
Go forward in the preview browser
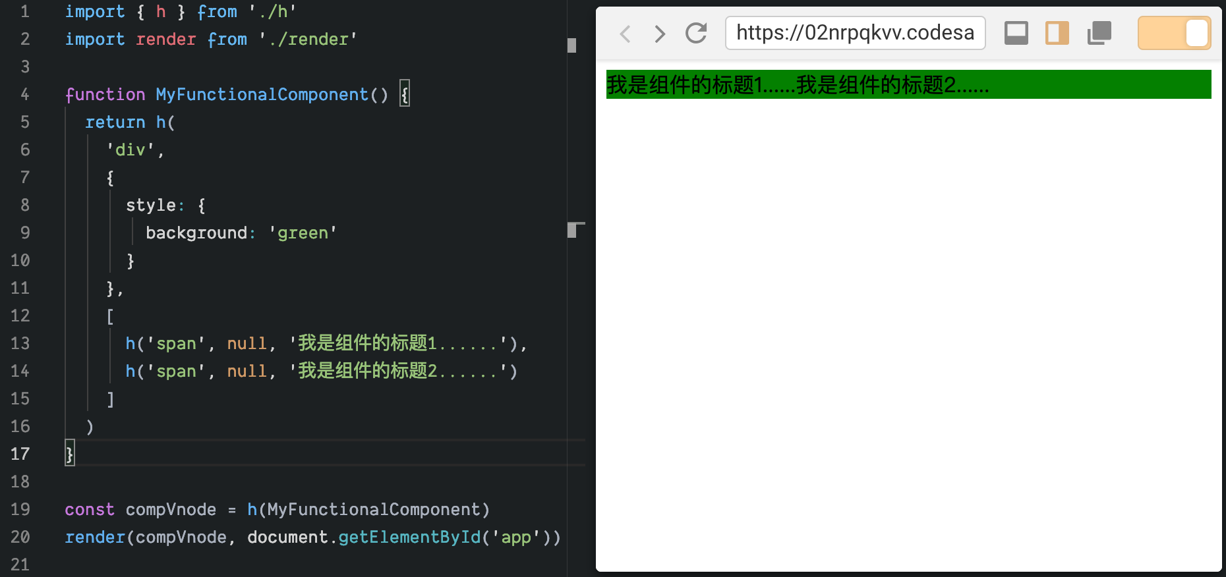(x=659, y=33)
